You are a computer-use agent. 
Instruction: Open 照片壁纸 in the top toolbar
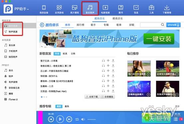tap(75, 9)
